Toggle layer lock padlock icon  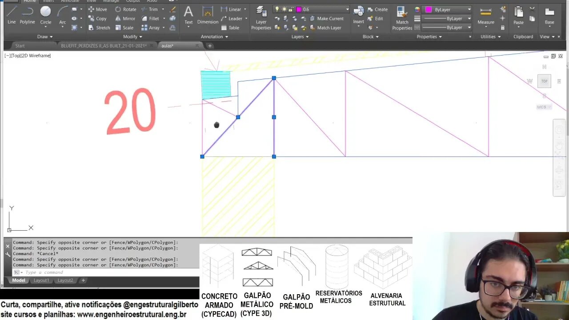[x=291, y=9]
